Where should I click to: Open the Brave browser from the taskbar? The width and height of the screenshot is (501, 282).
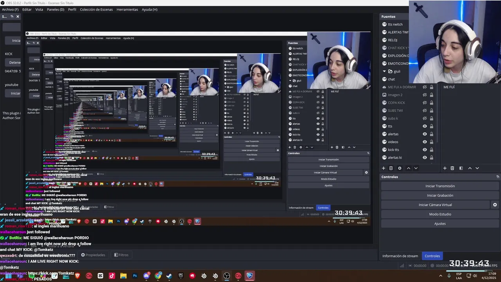pyautogui.click(x=77, y=276)
